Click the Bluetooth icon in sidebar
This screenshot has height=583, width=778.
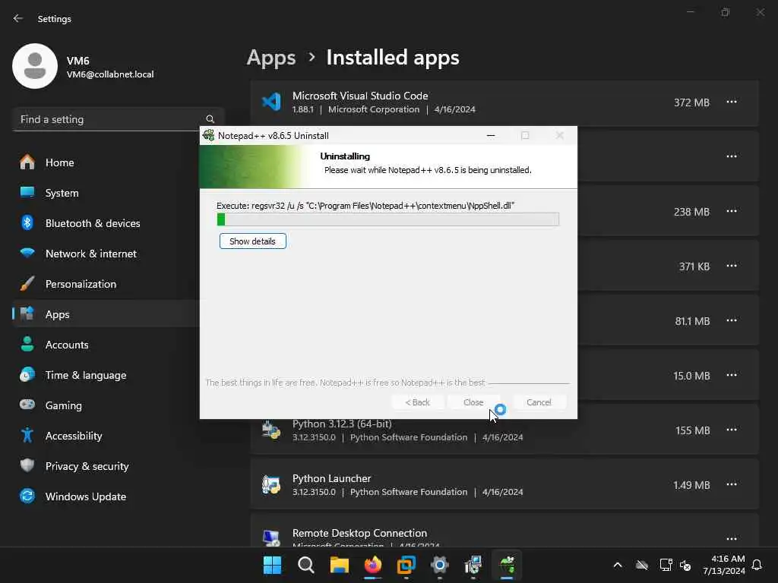[x=27, y=222]
